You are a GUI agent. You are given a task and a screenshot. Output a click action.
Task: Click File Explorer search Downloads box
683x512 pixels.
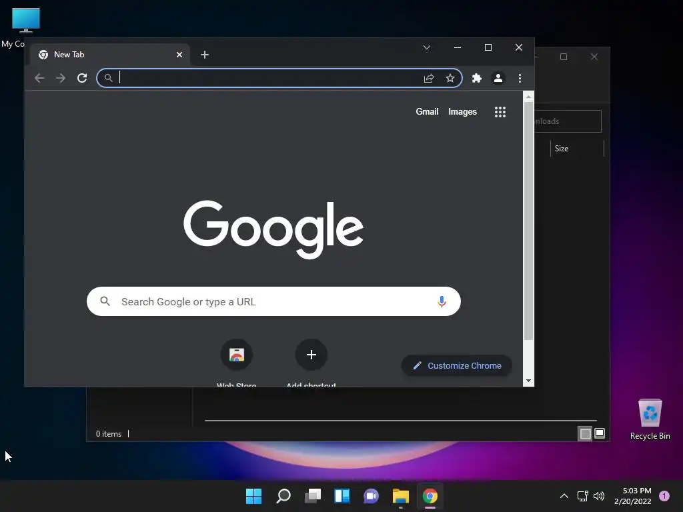tap(568, 121)
